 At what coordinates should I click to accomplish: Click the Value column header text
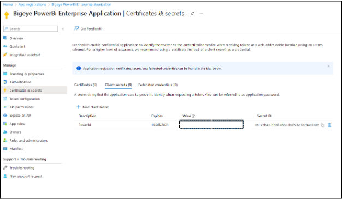pos(187,116)
